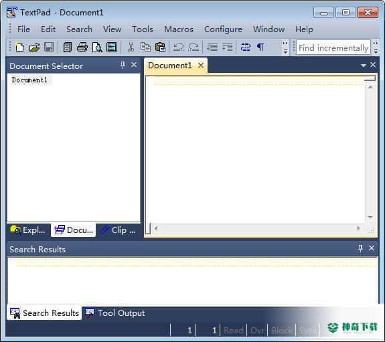Increase indent toolbar icon
The image size is (385, 342).
click(x=227, y=47)
